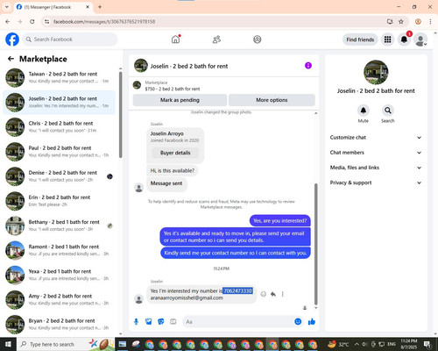Open the $750 Marketplace listing link
This screenshot has width=438, height=351.
(x=173, y=89)
